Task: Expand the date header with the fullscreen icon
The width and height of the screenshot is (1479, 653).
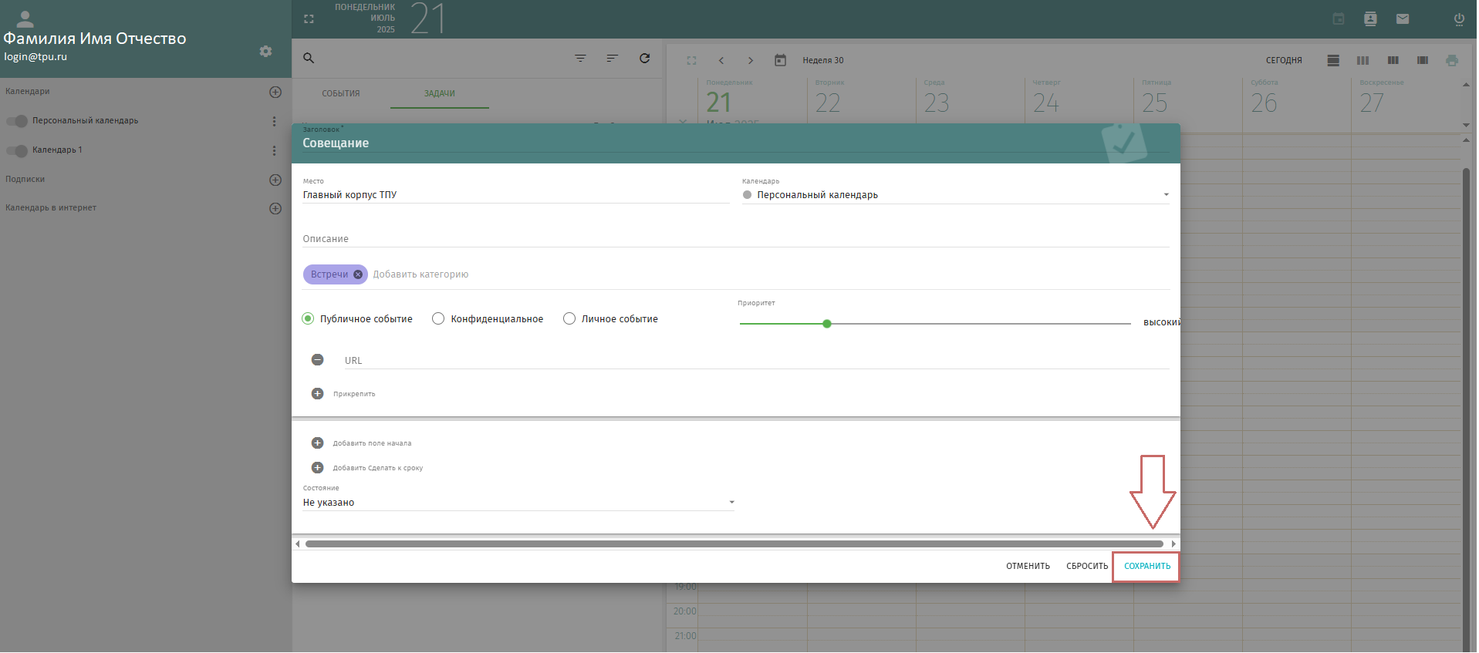Action: coord(309,19)
